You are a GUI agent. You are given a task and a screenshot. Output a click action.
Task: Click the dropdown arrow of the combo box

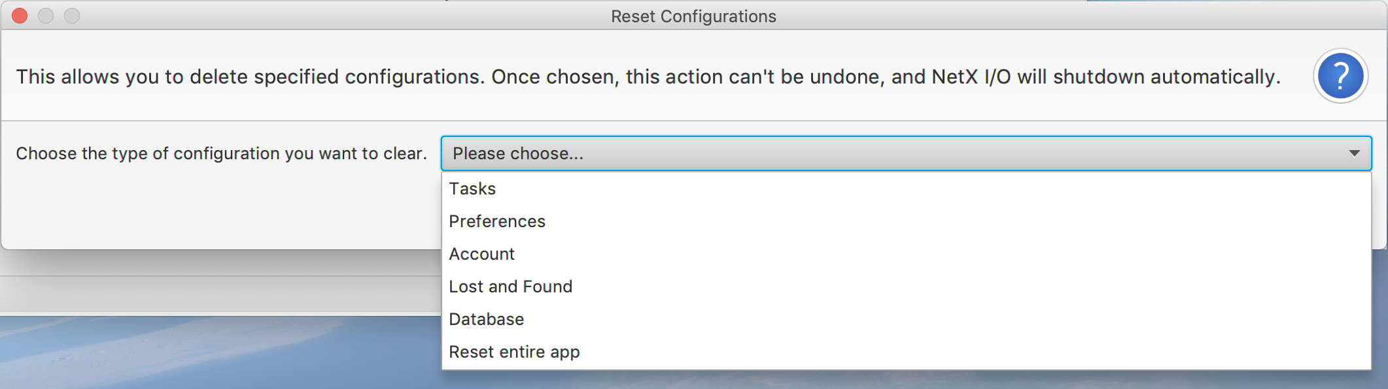[1354, 153]
